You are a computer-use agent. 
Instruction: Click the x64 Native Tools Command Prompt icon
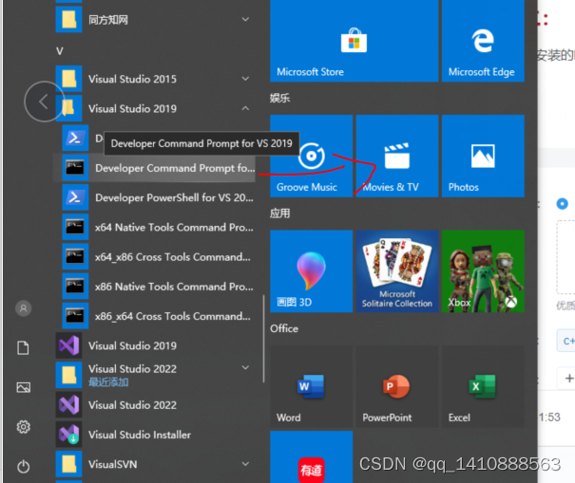(x=75, y=227)
